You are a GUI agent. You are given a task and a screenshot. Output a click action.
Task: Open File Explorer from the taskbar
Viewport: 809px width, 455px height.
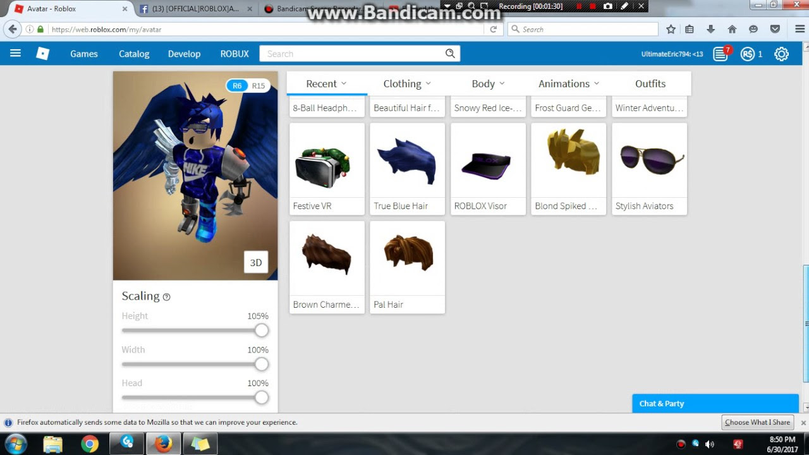click(x=53, y=444)
